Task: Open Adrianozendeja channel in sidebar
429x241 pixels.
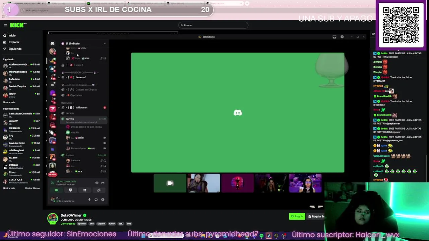Action: pos(21,66)
